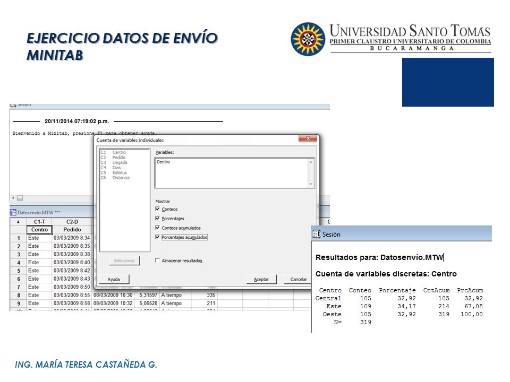The image size is (510, 382).
Task: Select C2 Pedido in variable list
Action: 113,157
